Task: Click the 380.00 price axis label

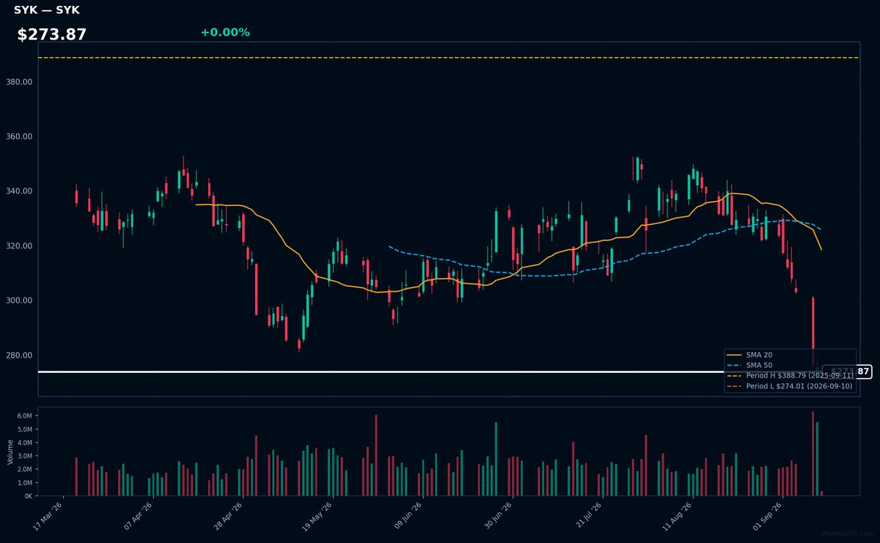Action: pos(18,82)
